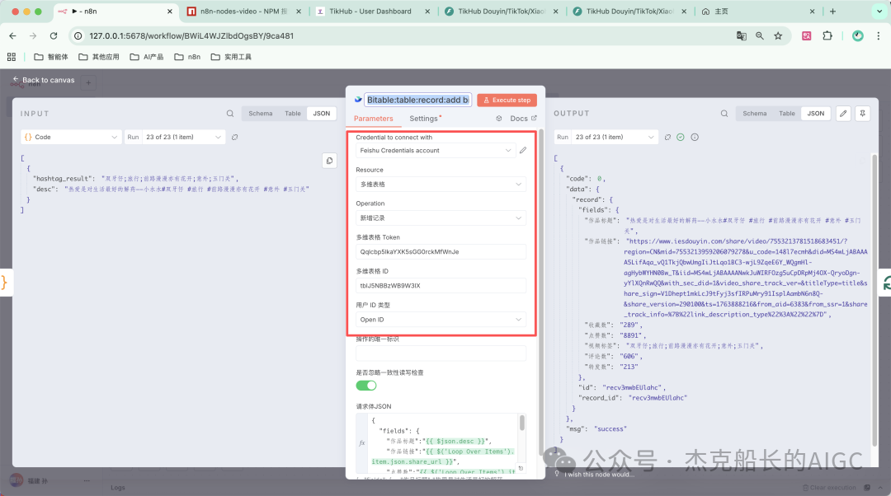Open a new browser tab
891x496 pixels.
832,12
